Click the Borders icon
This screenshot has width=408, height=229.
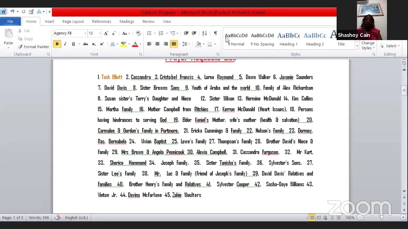tap(210, 44)
